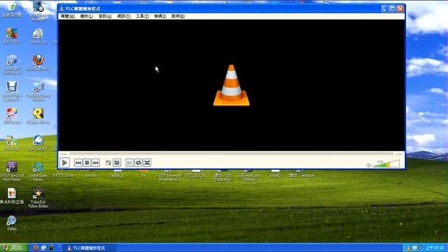The width and height of the screenshot is (448, 252).
Task: Open the 說明 Help menu
Action: click(x=178, y=16)
